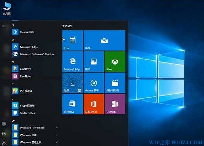Screen dimensions: 204x146
Task: Open the green Xbox tile
Action: [x=115, y=62]
